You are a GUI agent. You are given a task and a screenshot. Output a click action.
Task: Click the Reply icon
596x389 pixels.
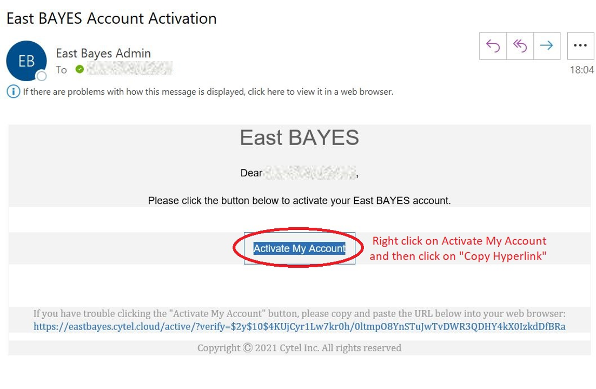pos(493,45)
